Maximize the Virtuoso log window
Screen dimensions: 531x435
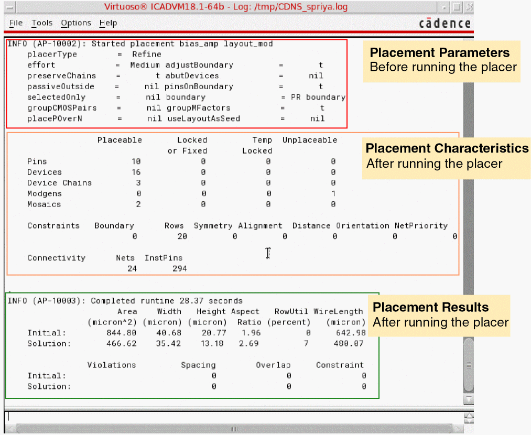tap(457, 7)
